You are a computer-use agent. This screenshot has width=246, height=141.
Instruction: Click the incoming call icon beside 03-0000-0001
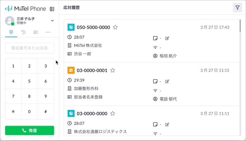(x=71, y=70)
